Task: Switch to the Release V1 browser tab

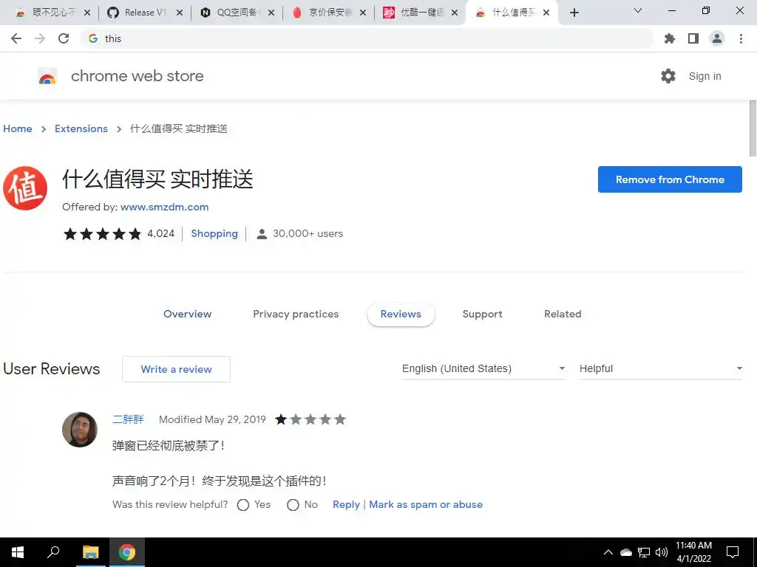Action: [x=144, y=13]
